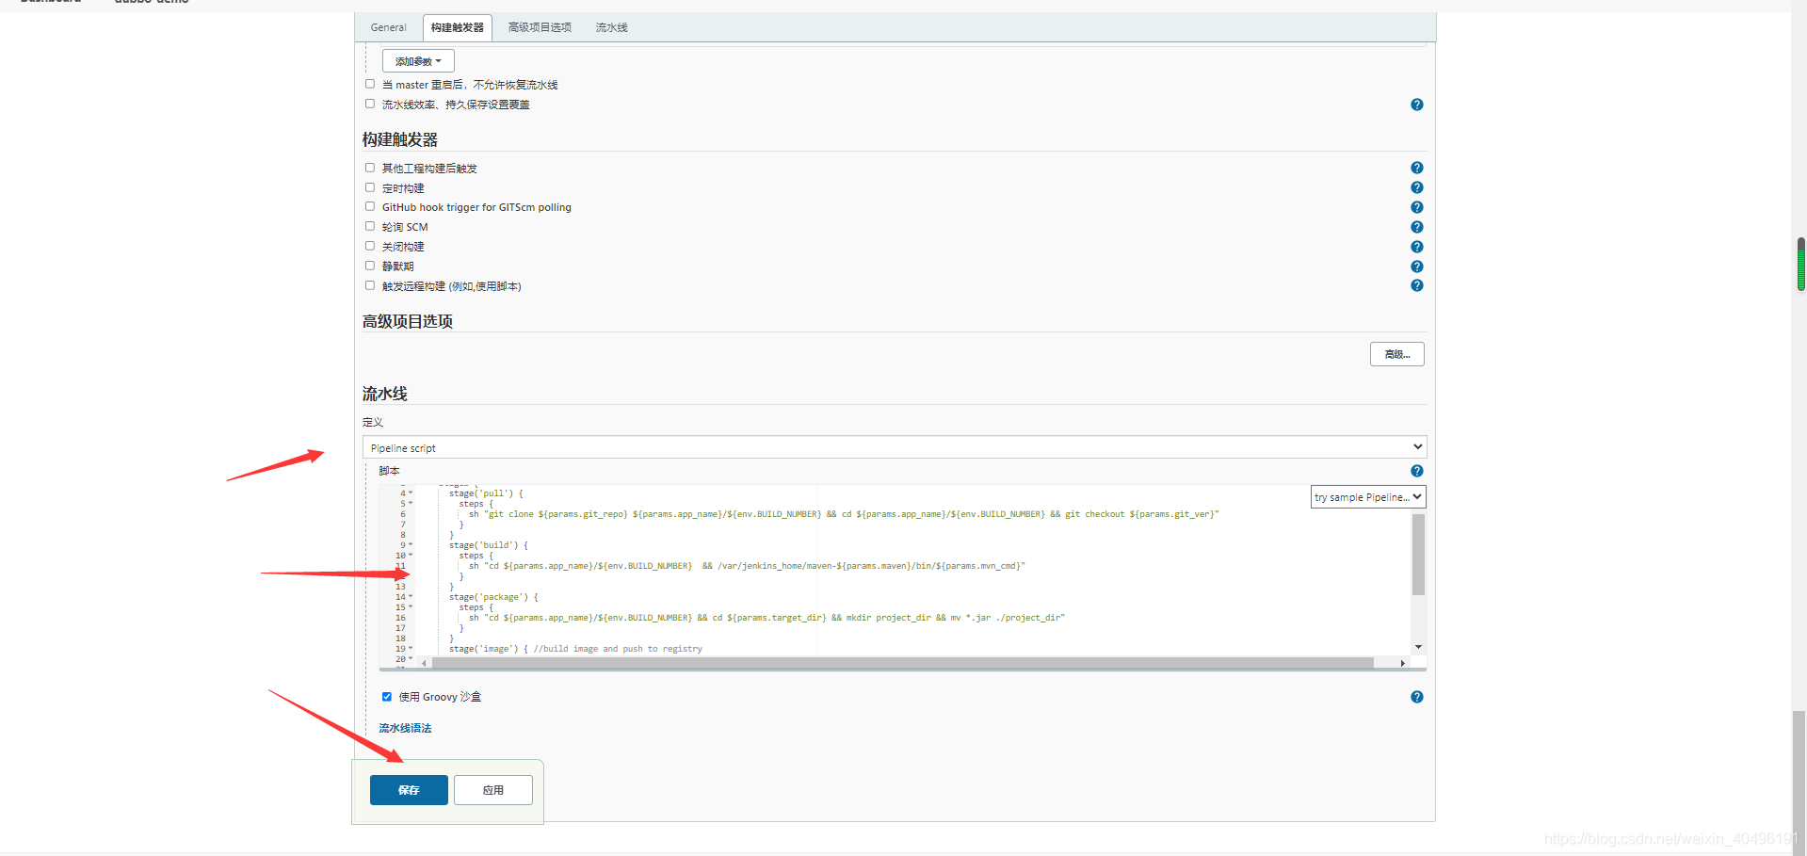Click the git clone command line
Image resolution: width=1807 pixels, height=856 pixels.
[844, 514]
